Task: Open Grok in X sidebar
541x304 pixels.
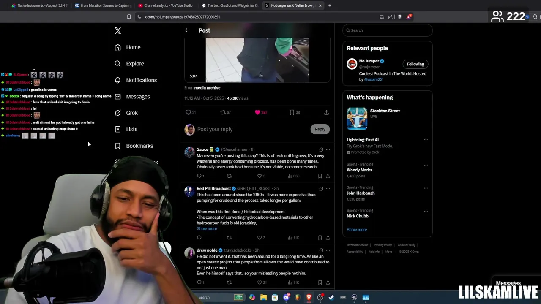Action: [126, 113]
